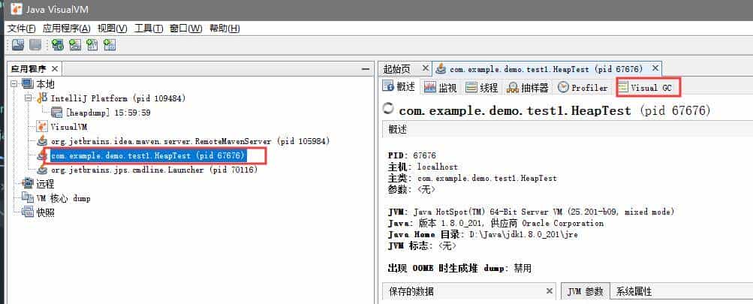Click the VisualVM node icon in tree
Viewport: 753px width, 304px height.
coord(43,127)
